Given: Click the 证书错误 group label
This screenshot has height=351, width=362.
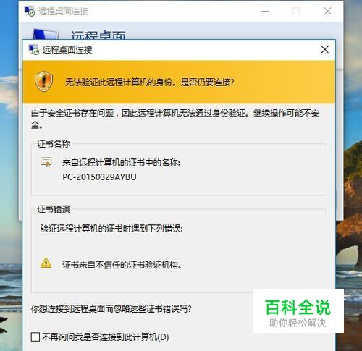Looking at the screenshot, I should point(54,209).
